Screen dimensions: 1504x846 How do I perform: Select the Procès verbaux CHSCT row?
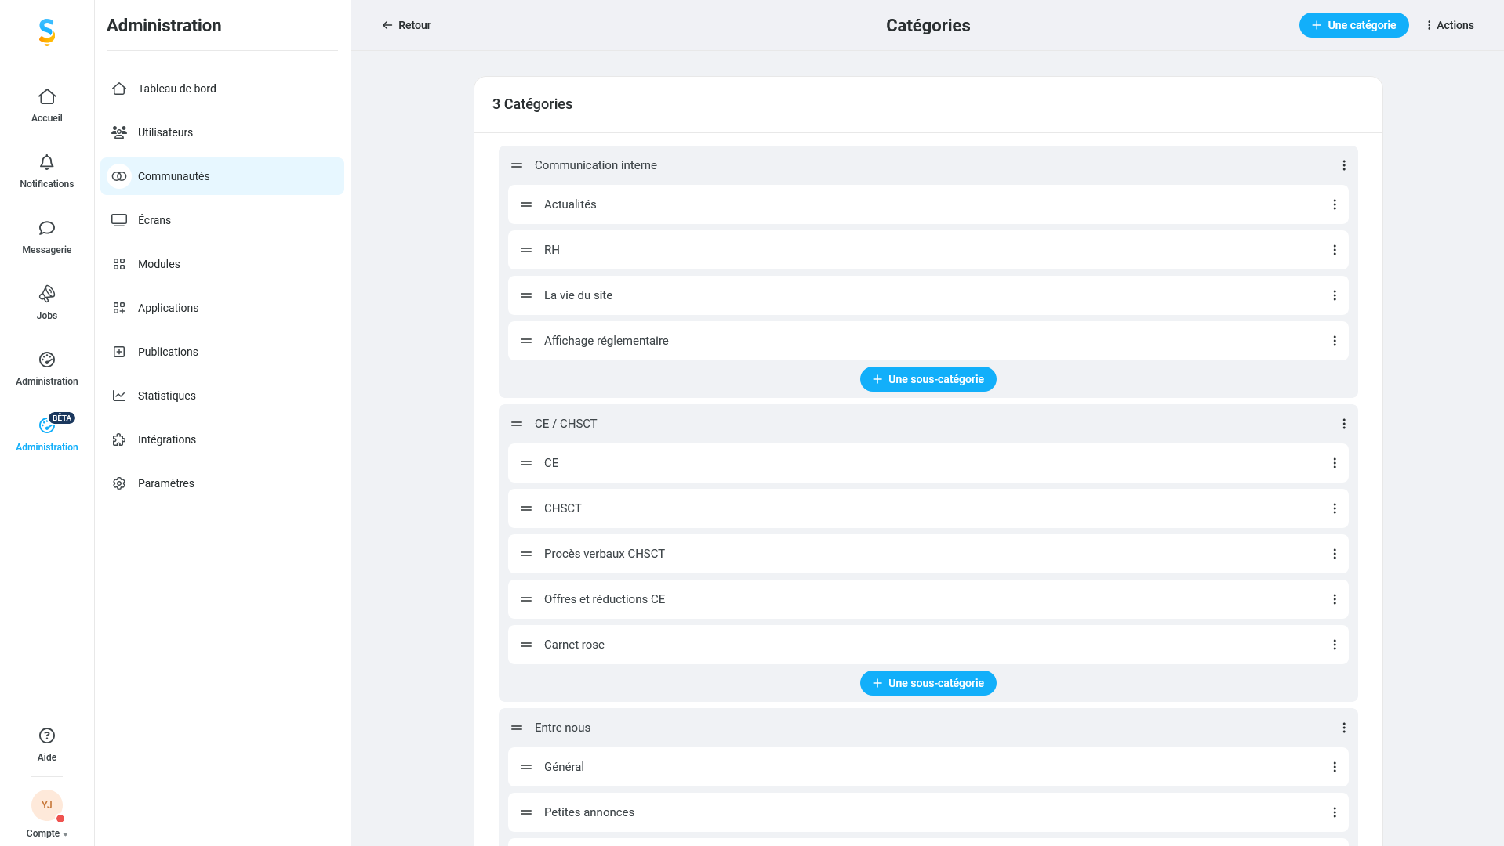pyautogui.click(x=928, y=554)
